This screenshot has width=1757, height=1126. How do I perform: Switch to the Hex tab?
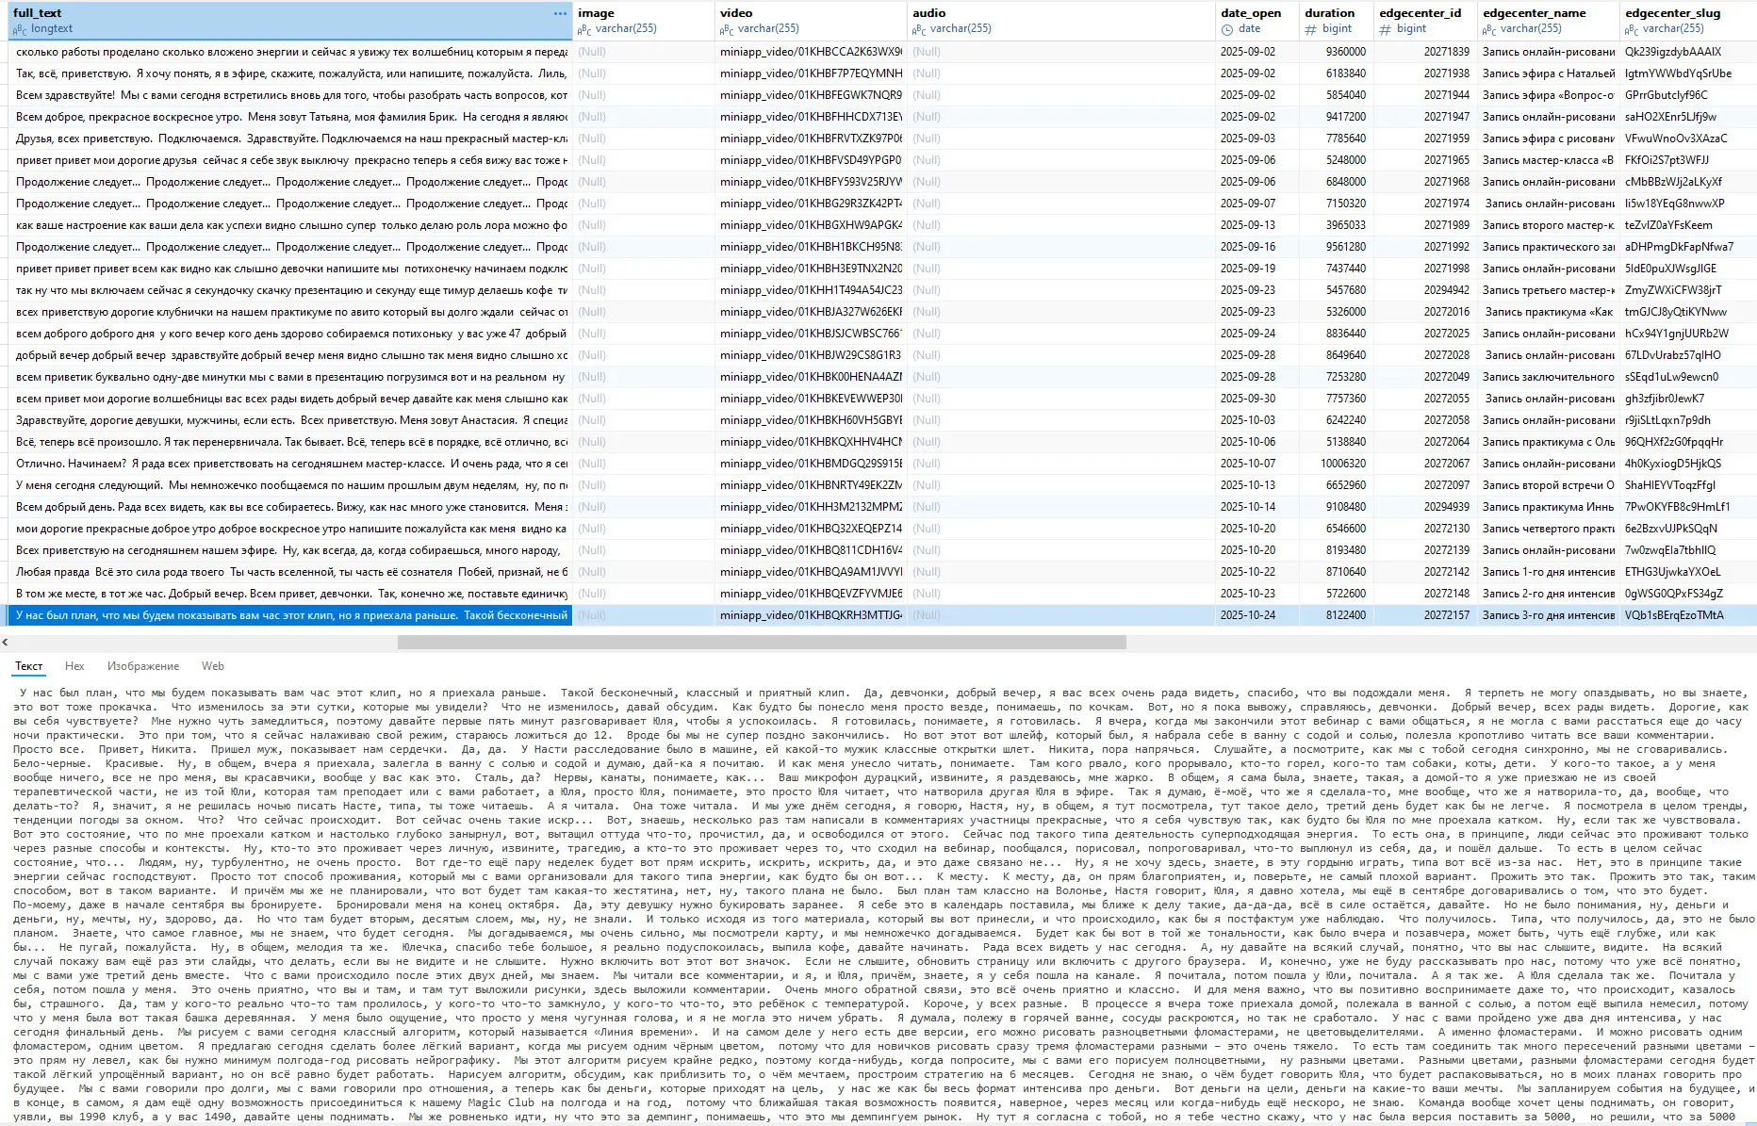click(74, 666)
